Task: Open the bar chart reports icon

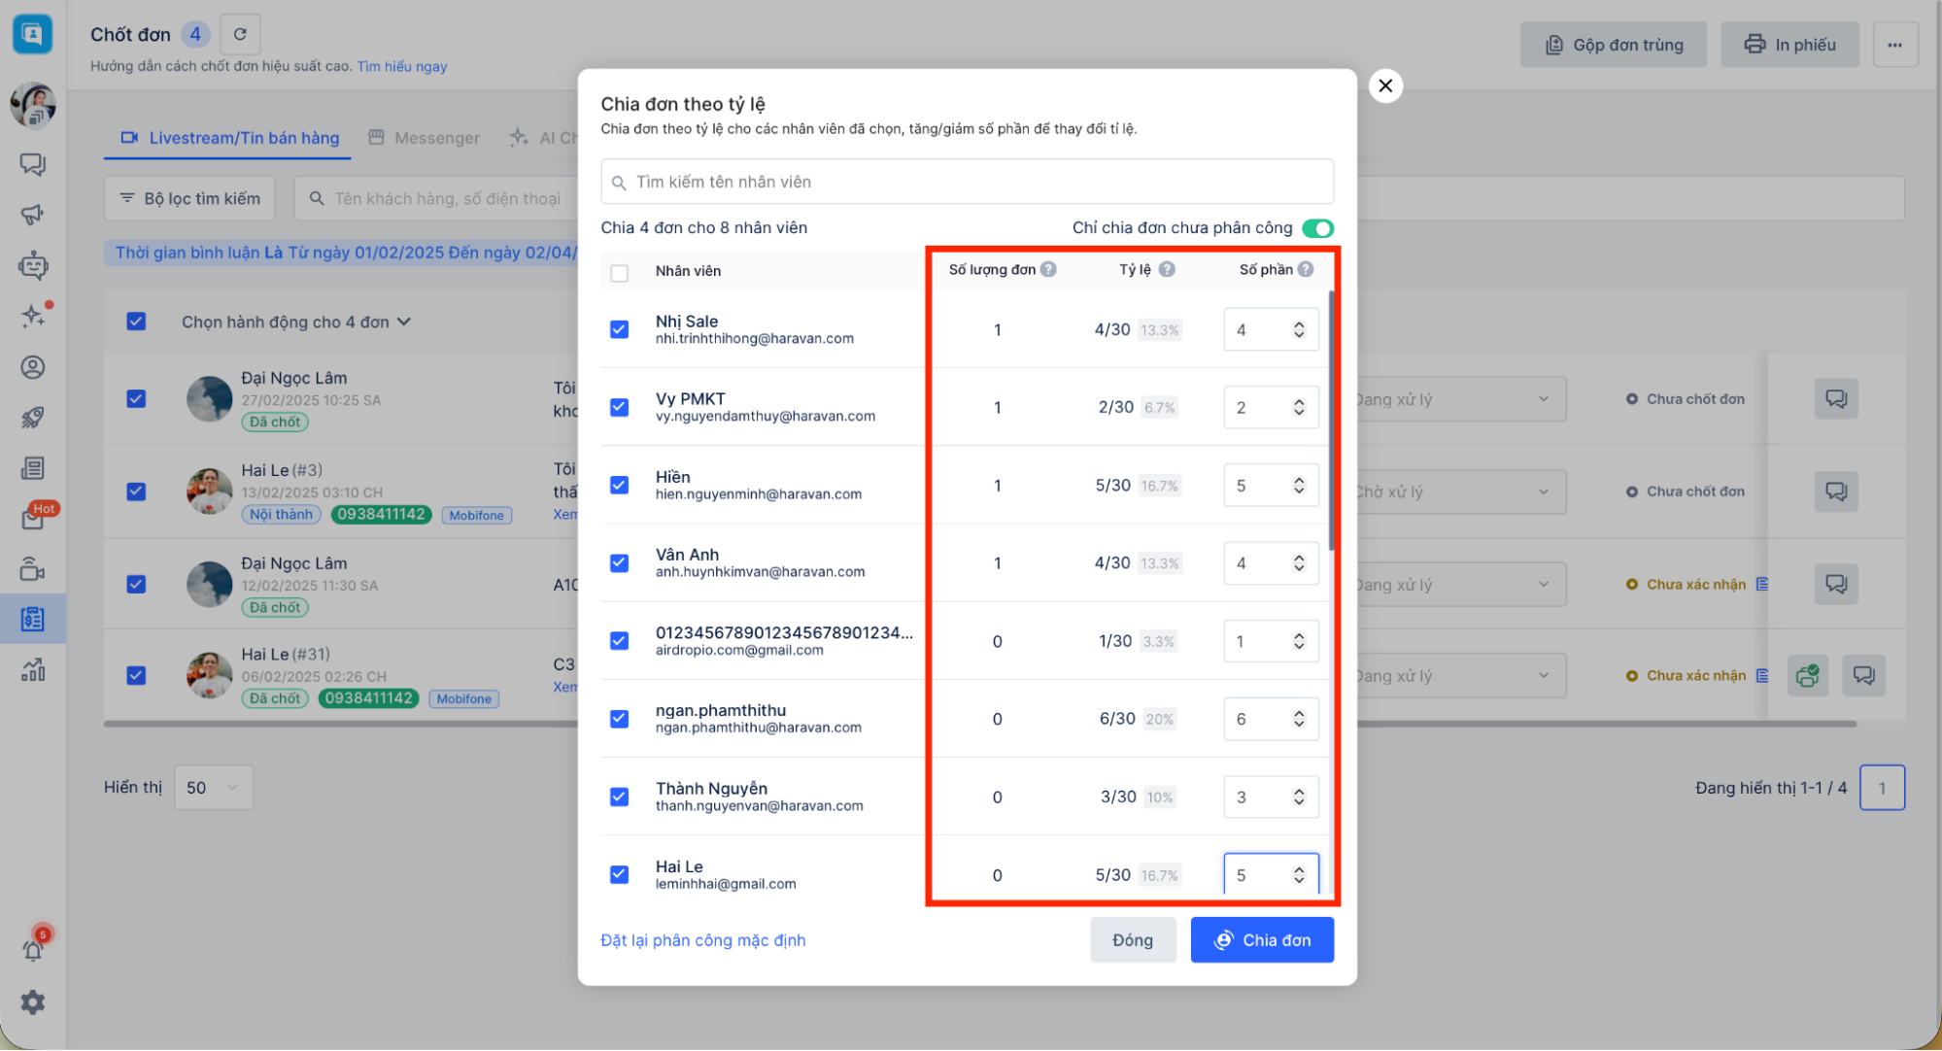Action: 33,670
